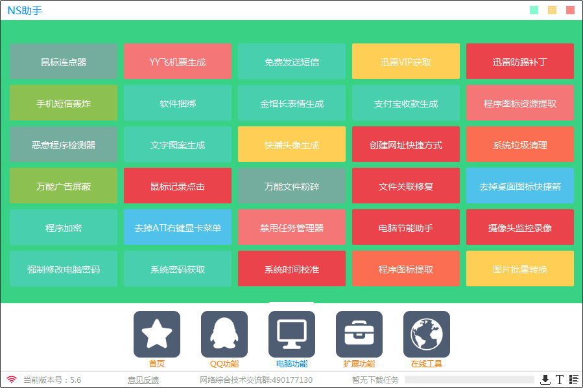Open 系统垃圾清理 cleaner
583x388 pixels.
519,144
